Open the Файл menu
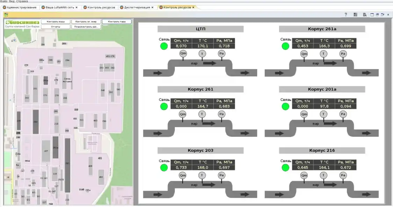The width and height of the screenshot is (393, 207). [3, 1]
